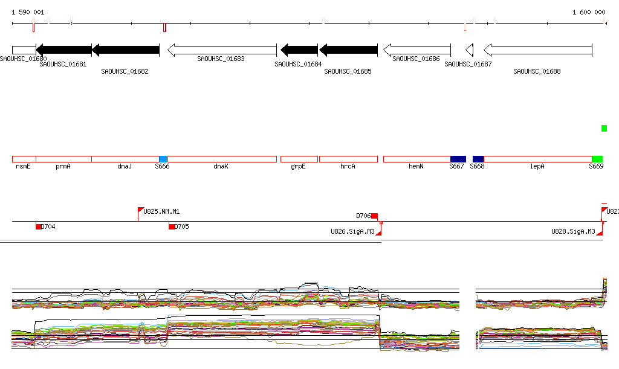Click the hrcA gene box
This screenshot has width=619, height=369.
348,159
